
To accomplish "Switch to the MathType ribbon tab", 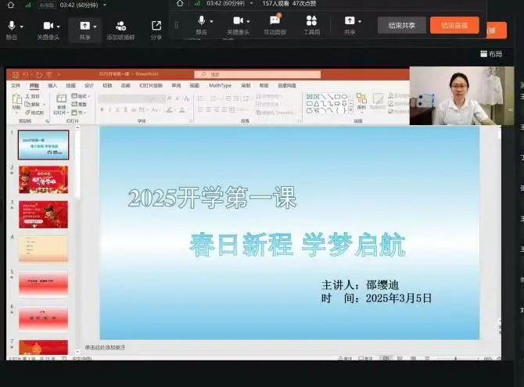I will click(x=220, y=85).
